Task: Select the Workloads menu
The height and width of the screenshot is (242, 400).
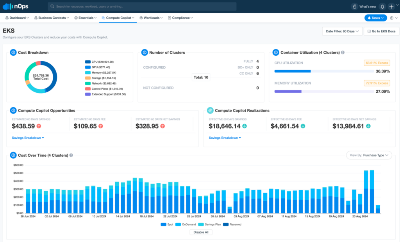Action: pyautogui.click(x=151, y=18)
